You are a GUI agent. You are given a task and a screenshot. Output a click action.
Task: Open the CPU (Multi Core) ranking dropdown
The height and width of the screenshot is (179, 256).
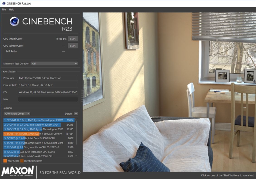pyautogui.click(x=17, y=113)
